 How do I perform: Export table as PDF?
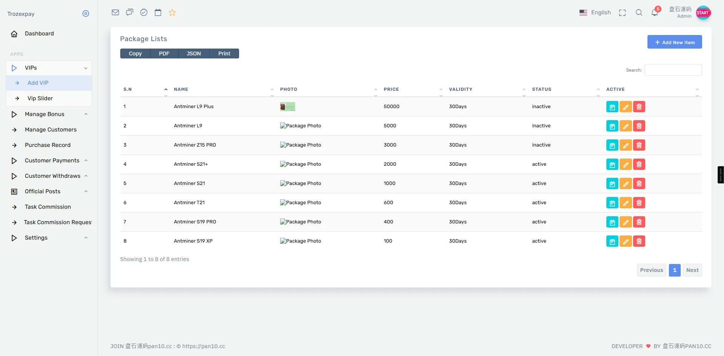tap(164, 53)
